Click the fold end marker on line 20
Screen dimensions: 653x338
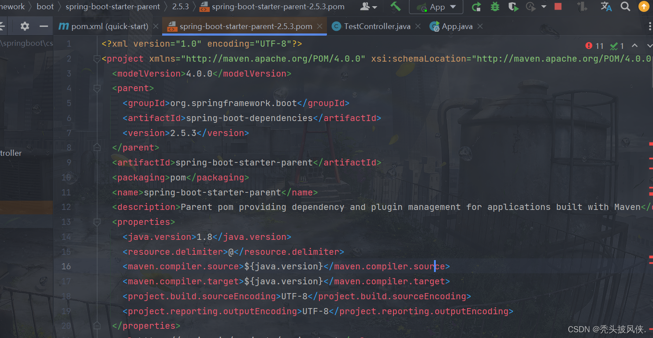(97, 326)
